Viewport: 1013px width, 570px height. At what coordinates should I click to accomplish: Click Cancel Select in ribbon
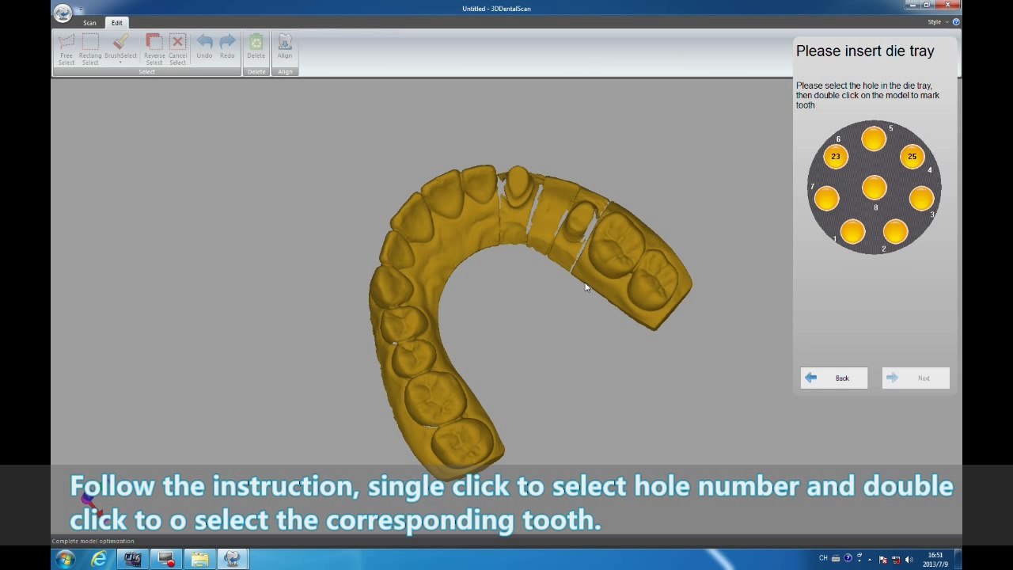[177, 49]
